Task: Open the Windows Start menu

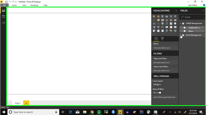Action: pos(4,112)
